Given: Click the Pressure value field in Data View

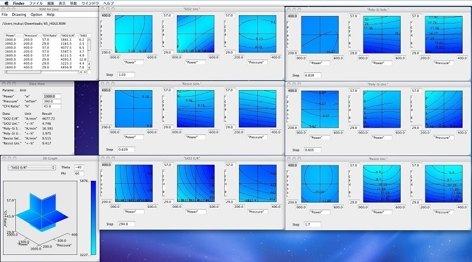Looking at the screenshot, I should click(x=50, y=101).
